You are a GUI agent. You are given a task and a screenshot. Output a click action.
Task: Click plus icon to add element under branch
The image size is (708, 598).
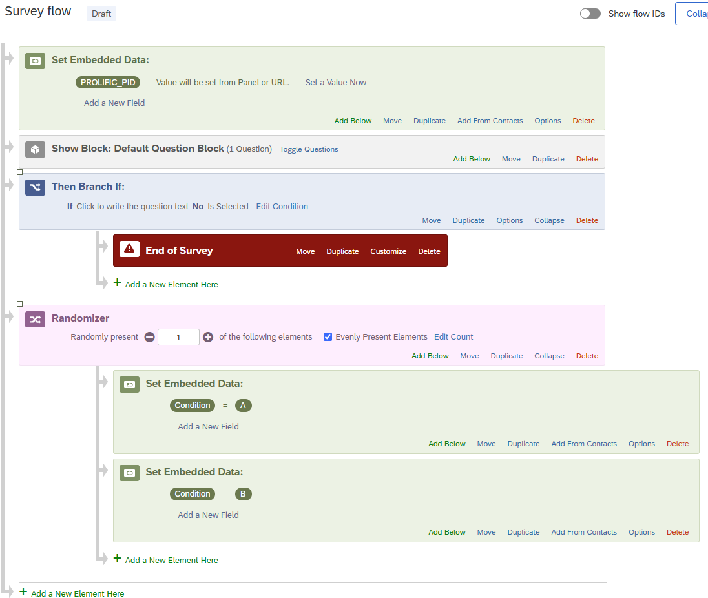coord(118,282)
